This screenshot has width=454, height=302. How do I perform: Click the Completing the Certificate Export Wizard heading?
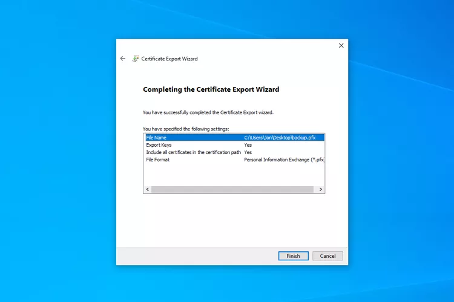pyautogui.click(x=211, y=89)
